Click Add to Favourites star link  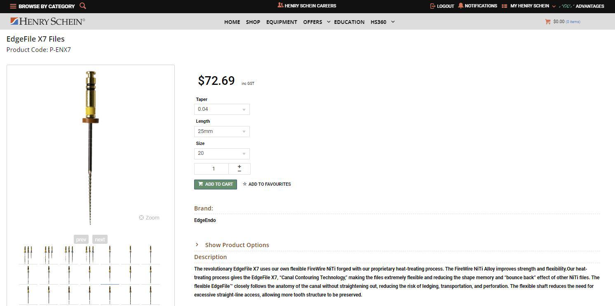point(267,184)
